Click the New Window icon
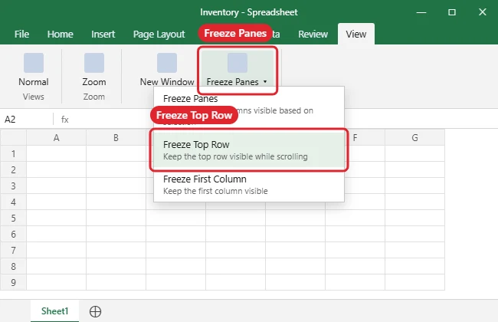The image size is (498, 322). [x=167, y=63]
